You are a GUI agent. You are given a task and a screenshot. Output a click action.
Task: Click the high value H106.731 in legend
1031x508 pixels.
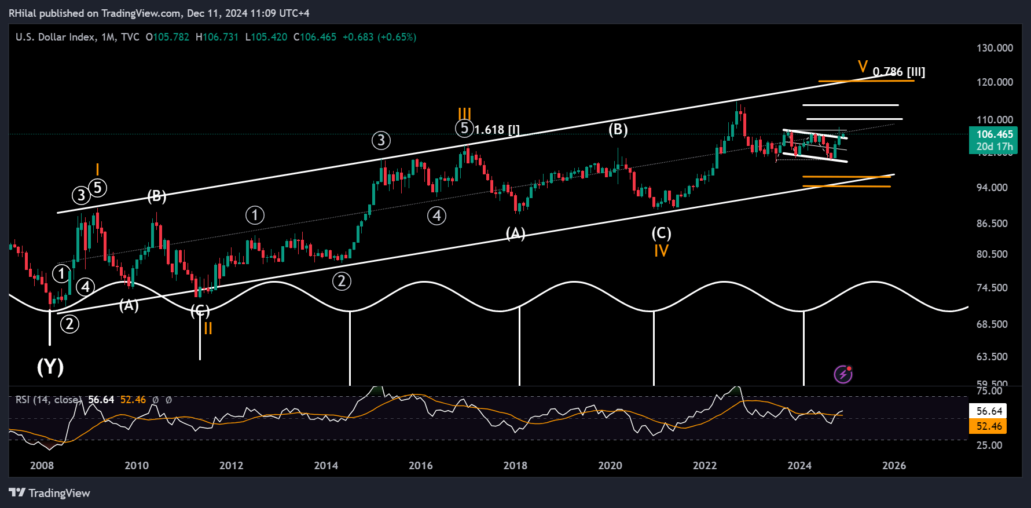coord(217,37)
